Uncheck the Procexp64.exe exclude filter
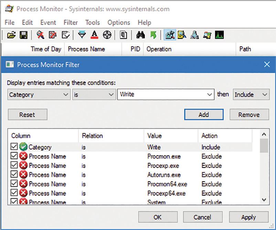The image size is (276, 230). [x=14, y=192]
